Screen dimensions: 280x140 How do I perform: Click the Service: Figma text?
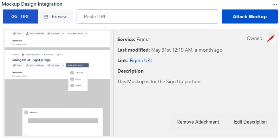pos(134,39)
